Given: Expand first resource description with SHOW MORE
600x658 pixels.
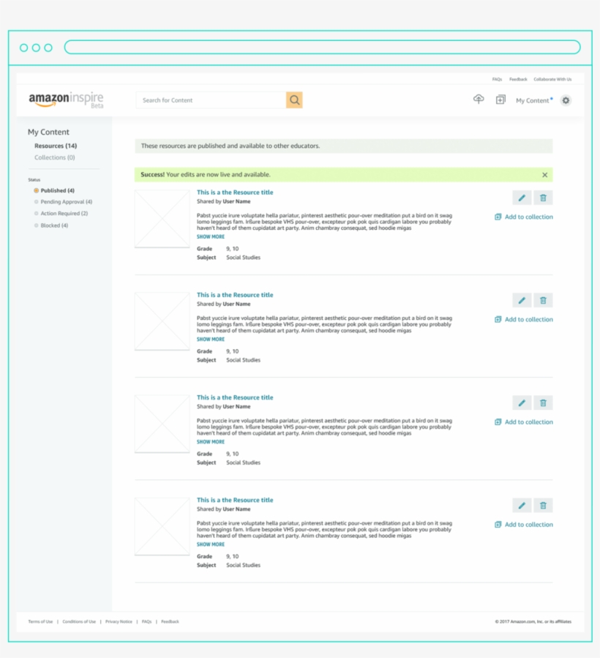Looking at the screenshot, I should [x=211, y=237].
